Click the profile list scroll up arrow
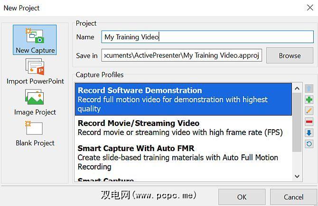318x206 pixels. click(297, 88)
